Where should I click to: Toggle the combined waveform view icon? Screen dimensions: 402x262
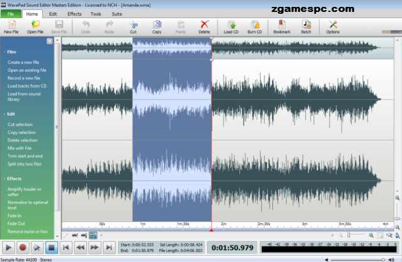coord(75,236)
